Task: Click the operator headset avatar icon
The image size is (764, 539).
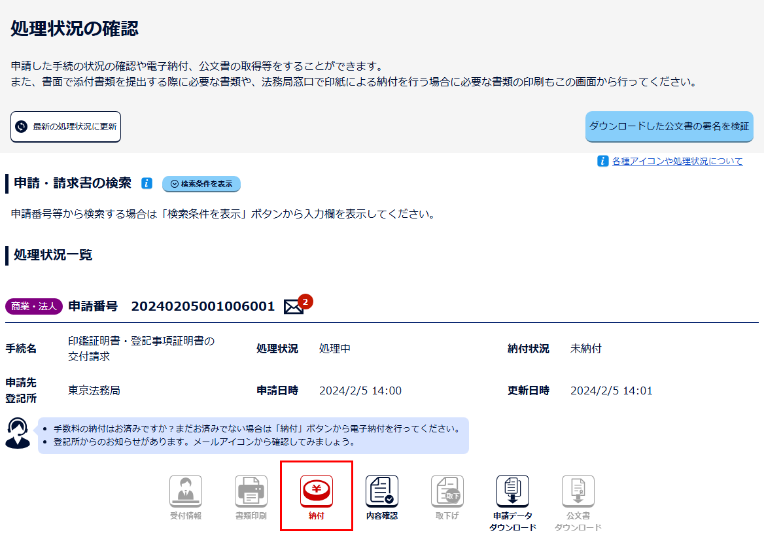Action: [18, 433]
